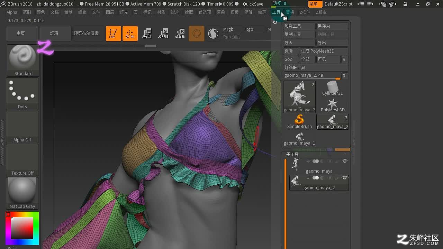Click 另存为 (Save As) button
Image resolution: width=443 pixels, height=249 pixels.
pos(333,26)
